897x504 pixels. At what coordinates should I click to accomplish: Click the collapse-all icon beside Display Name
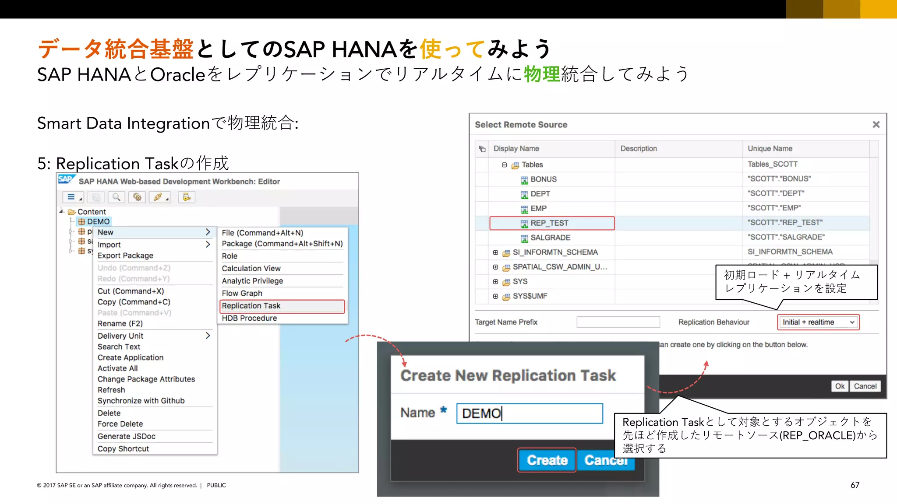click(x=482, y=149)
